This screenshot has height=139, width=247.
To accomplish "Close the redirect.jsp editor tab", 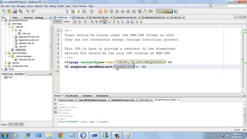I will pyautogui.click(x=70, y=17).
